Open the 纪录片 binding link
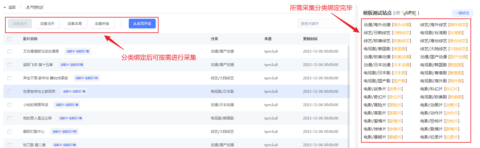The image size is (480, 148). coord(452,137)
